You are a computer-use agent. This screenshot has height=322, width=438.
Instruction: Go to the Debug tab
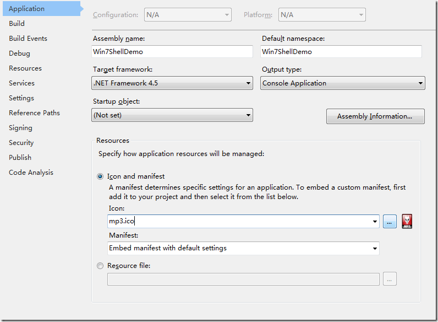pyautogui.click(x=19, y=53)
